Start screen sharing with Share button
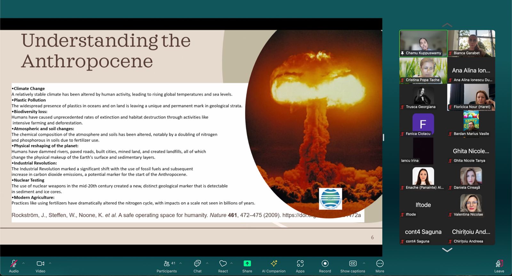512x276 pixels. tap(247, 266)
